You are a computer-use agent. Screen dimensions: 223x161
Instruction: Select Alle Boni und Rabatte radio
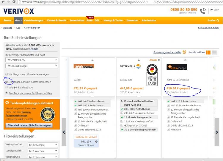(x=7, y=87)
